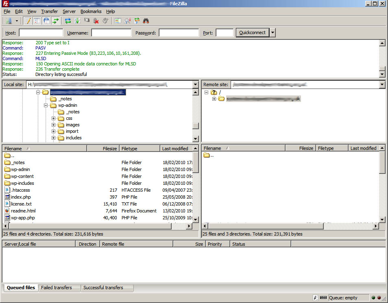Open the Remote site path dropdown
This screenshot has width=388, height=303.
click(382, 84)
